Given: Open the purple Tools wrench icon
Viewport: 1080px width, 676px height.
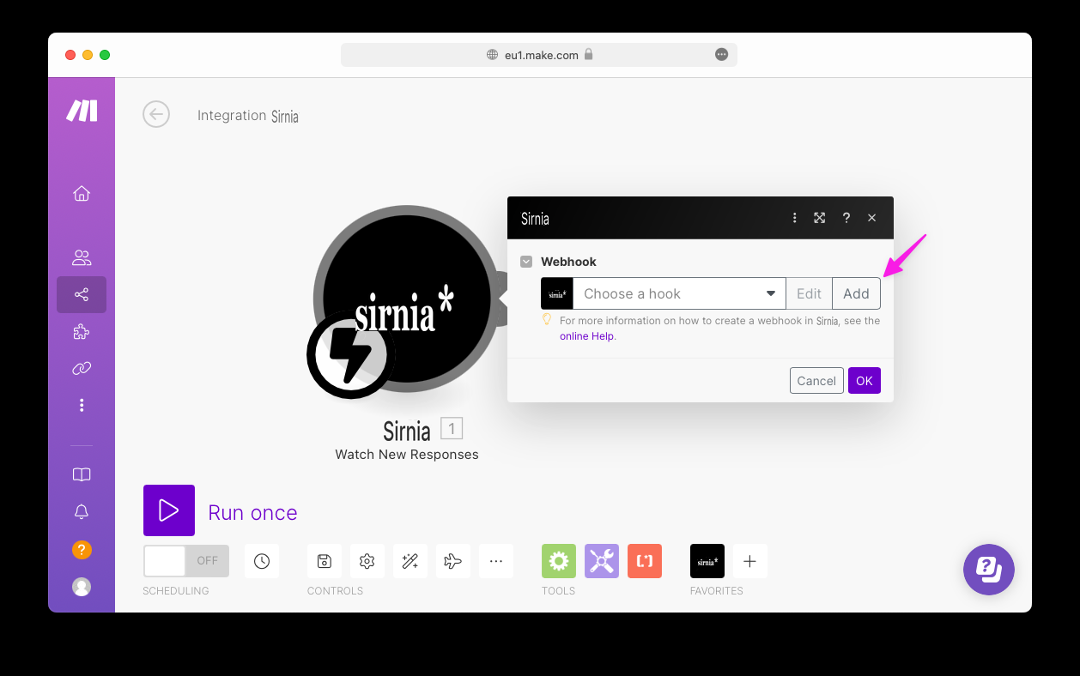Looking at the screenshot, I should click(x=602, y=561).
